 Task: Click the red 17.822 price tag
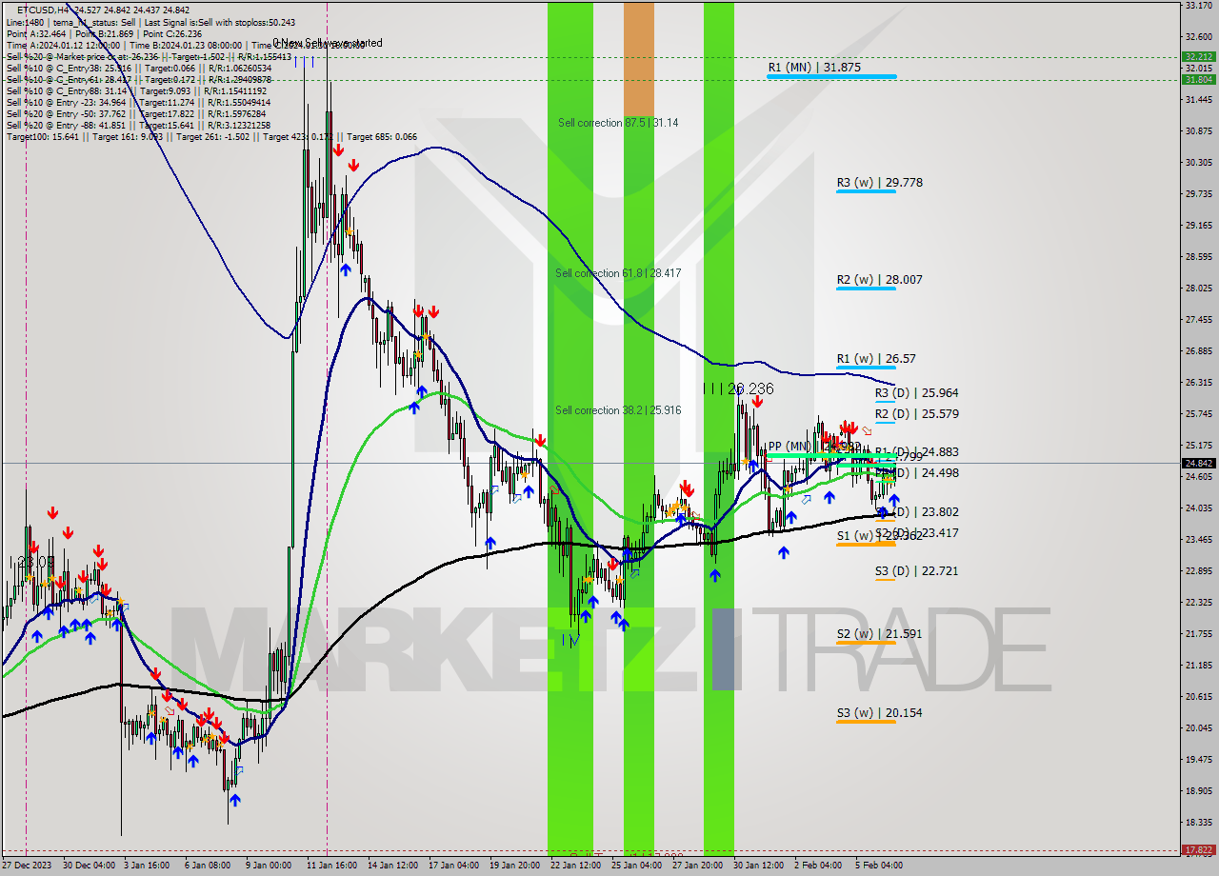1199,848
